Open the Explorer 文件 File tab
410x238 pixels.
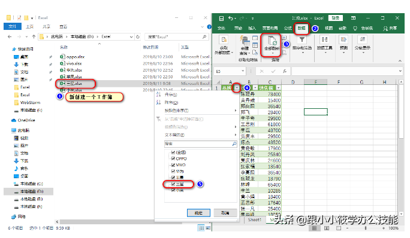[13, 27]
